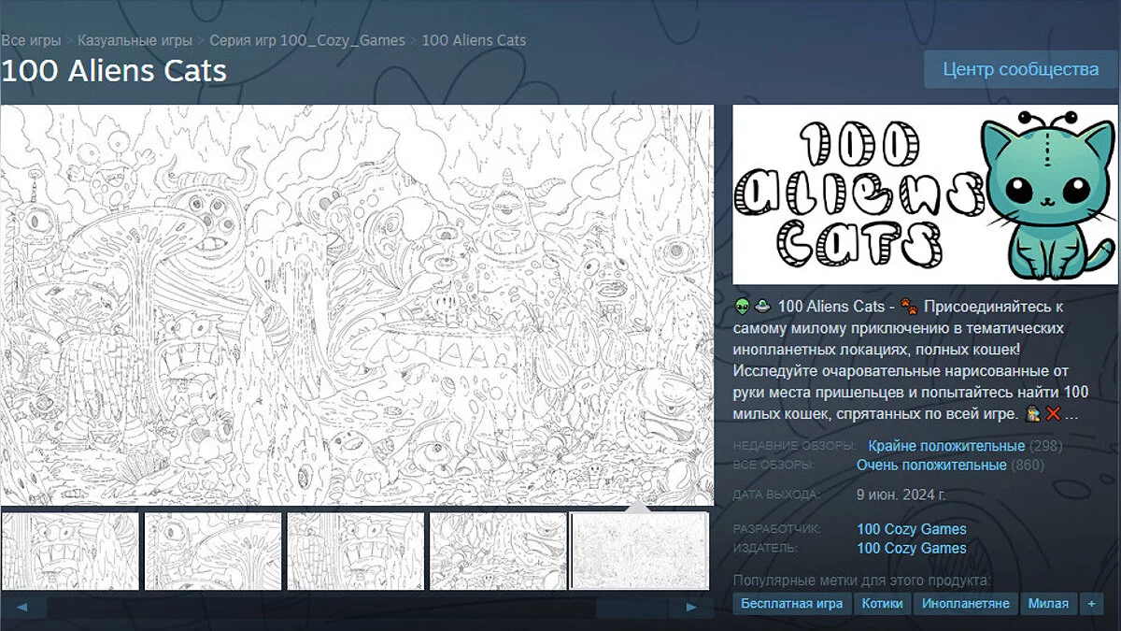
Task: Open all reviews 'Очень положительные' link
Action: point(931,465)
